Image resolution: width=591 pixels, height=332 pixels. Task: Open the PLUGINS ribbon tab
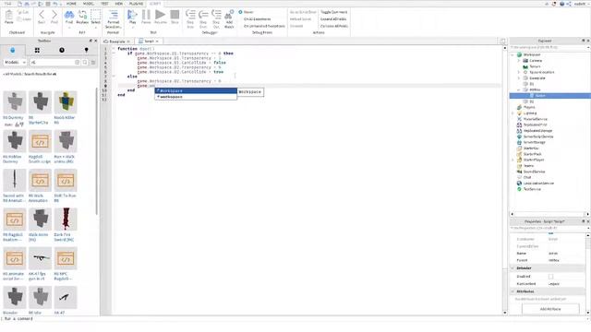coord(136,4)
